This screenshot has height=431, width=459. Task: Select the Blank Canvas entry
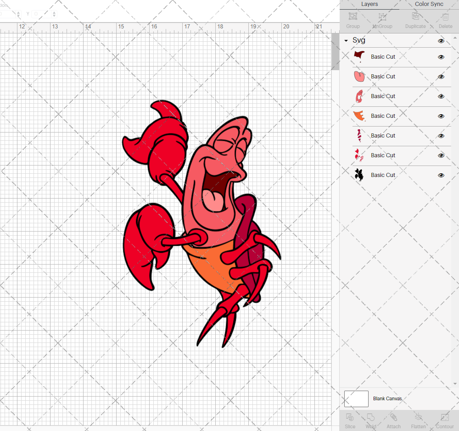387,398
